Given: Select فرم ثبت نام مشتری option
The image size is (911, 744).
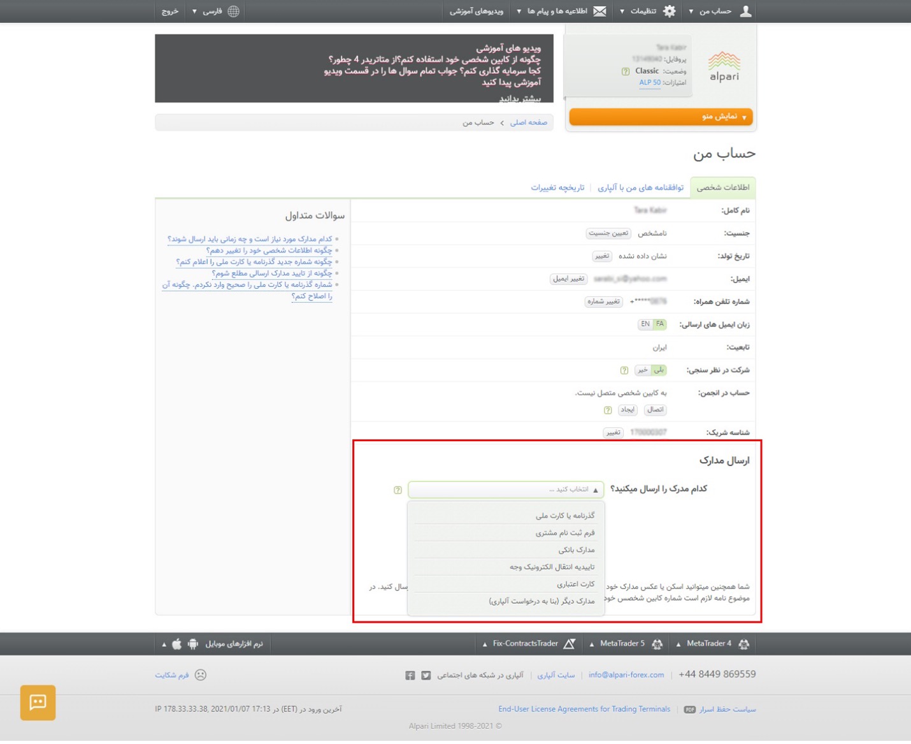Looking at the screenshot, I should 506,532.
